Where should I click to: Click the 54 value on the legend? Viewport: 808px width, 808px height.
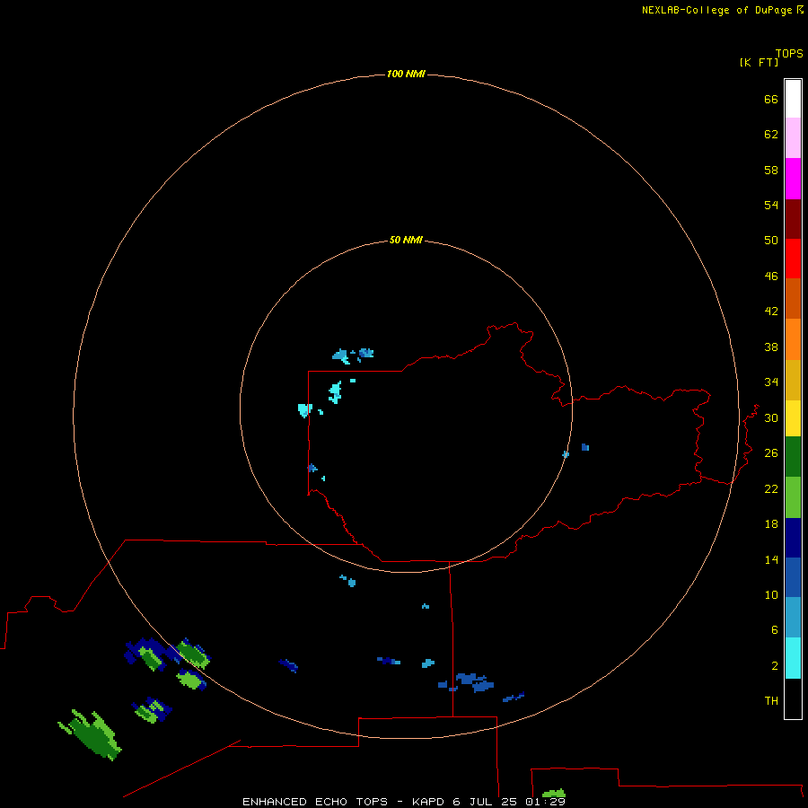[x=771, y=205]
